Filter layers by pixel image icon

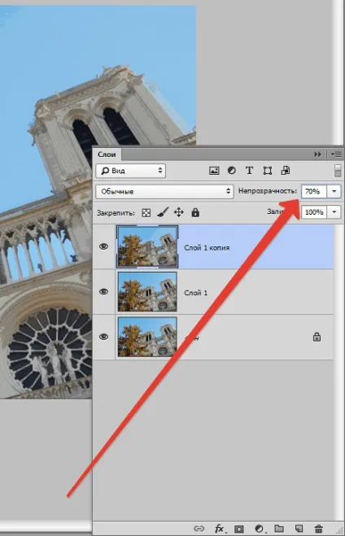[214, 171]
